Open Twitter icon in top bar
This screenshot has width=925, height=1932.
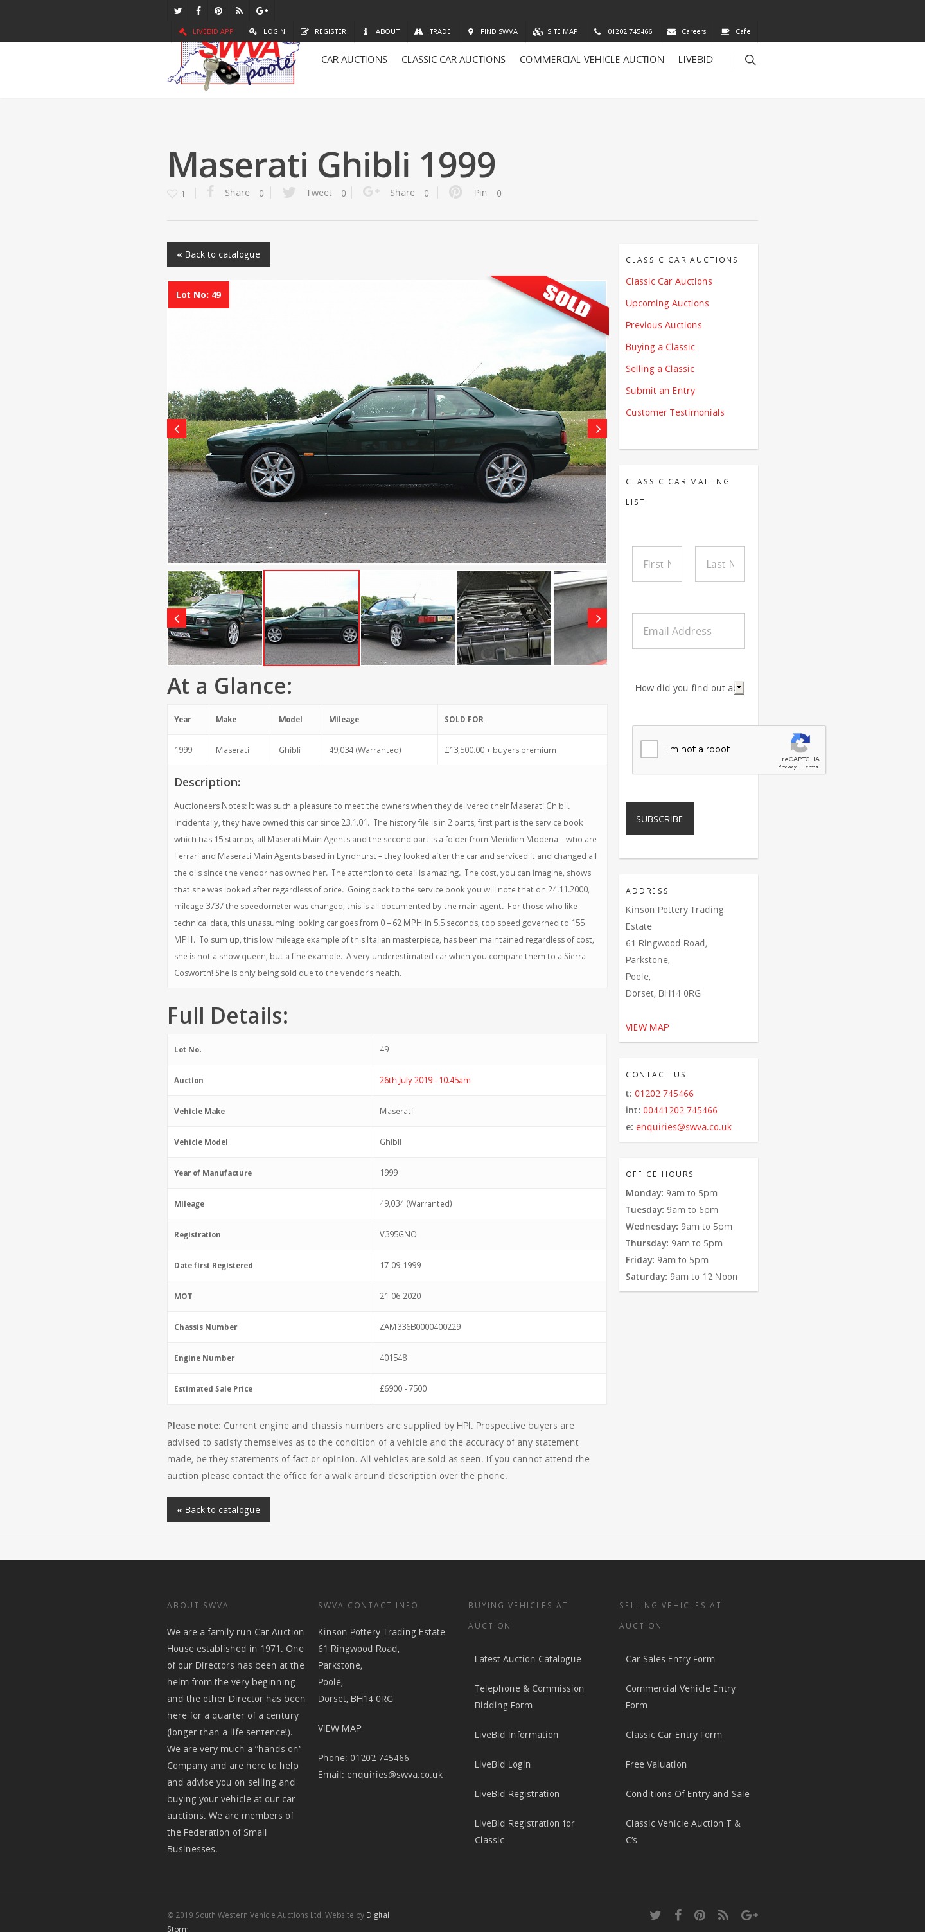[178, 10]
